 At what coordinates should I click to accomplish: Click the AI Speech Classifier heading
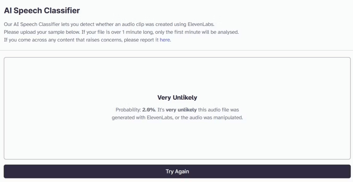pyautogui.click(x=42, y=10)
